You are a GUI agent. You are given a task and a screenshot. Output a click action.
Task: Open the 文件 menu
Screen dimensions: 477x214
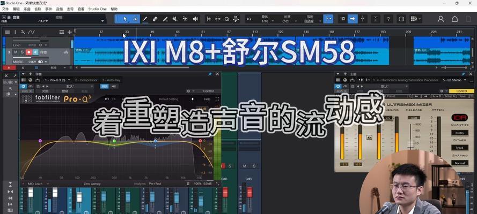point(5,9)
